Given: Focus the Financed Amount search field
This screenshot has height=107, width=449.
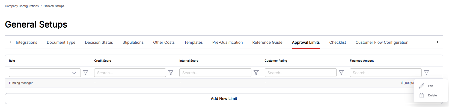Looking at the screenshot, I should tap(386, 73).
